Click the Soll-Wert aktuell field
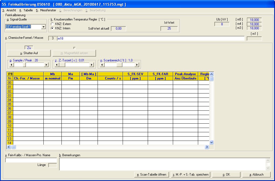This screenshot has height=181, width=275. click(x=119, y=29)
